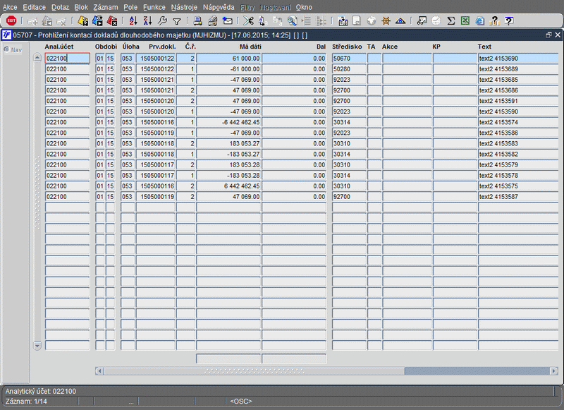
Task: Click the save-to-disk arrow icon
Action: [x=343, y=21]
